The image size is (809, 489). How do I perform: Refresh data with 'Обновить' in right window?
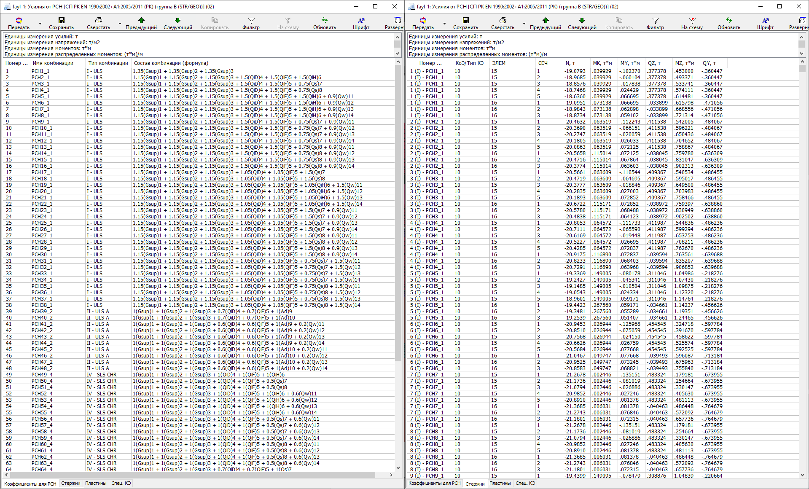pos(728,21)
